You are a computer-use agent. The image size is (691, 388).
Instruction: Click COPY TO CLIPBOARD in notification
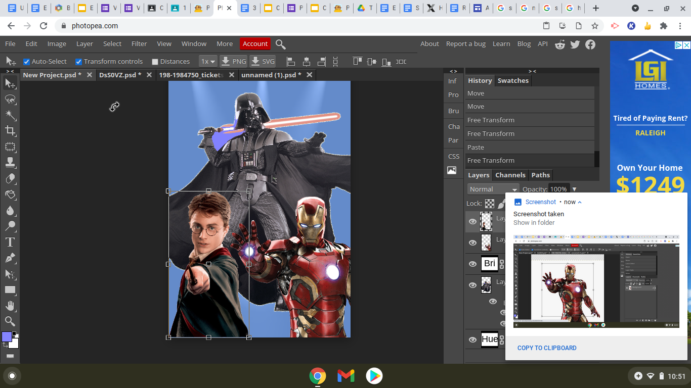coord(547,348)
